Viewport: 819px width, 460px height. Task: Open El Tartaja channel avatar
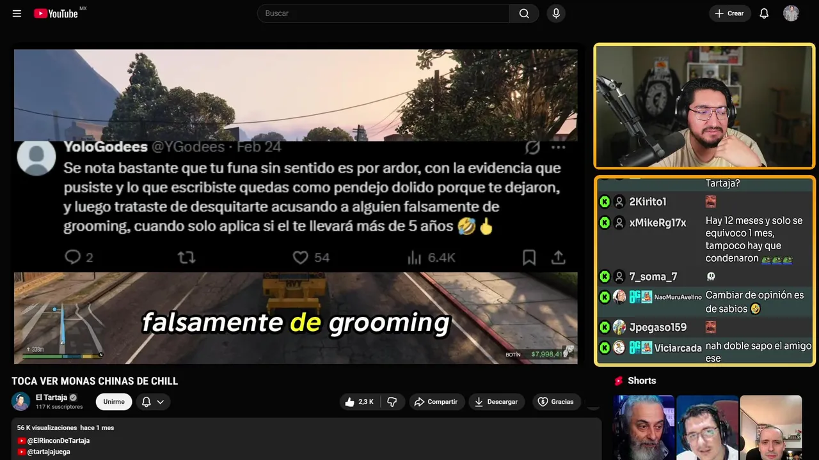[20, 401]
